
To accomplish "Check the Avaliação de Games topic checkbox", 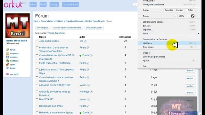I will pyautogui.click(x=37, y=92).
